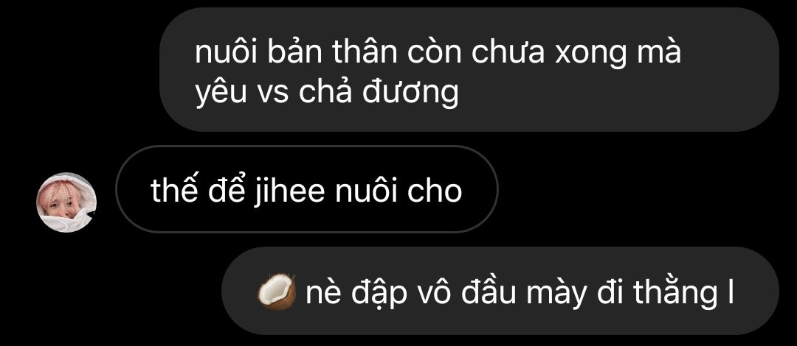Select the sent message ending with "thằng l"
This screenshot has width=797, height=346.
(500, 291)
